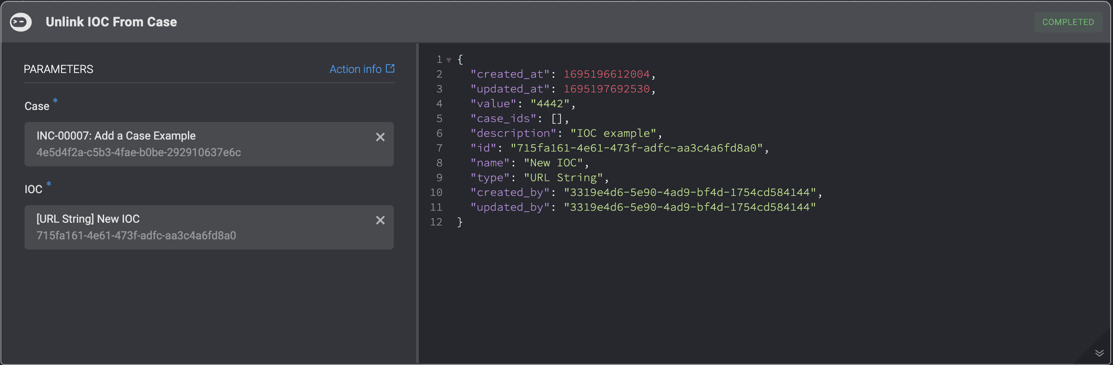Image resolution: width=1113 pixels, height=365 pixels.
Task: Click the "New IOC" name value in JSON
Action: click(x=553, y=163)
